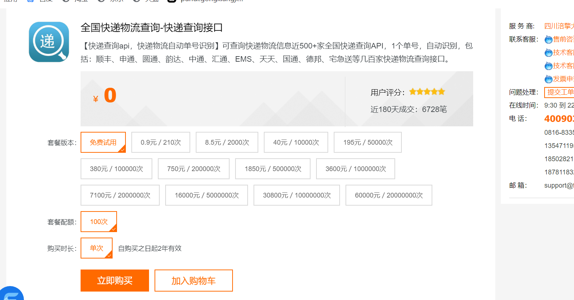Click the 0816-8335 phone number
This screenshot has height=300, width=574.
pyautogui.click(x=559, y=133)
